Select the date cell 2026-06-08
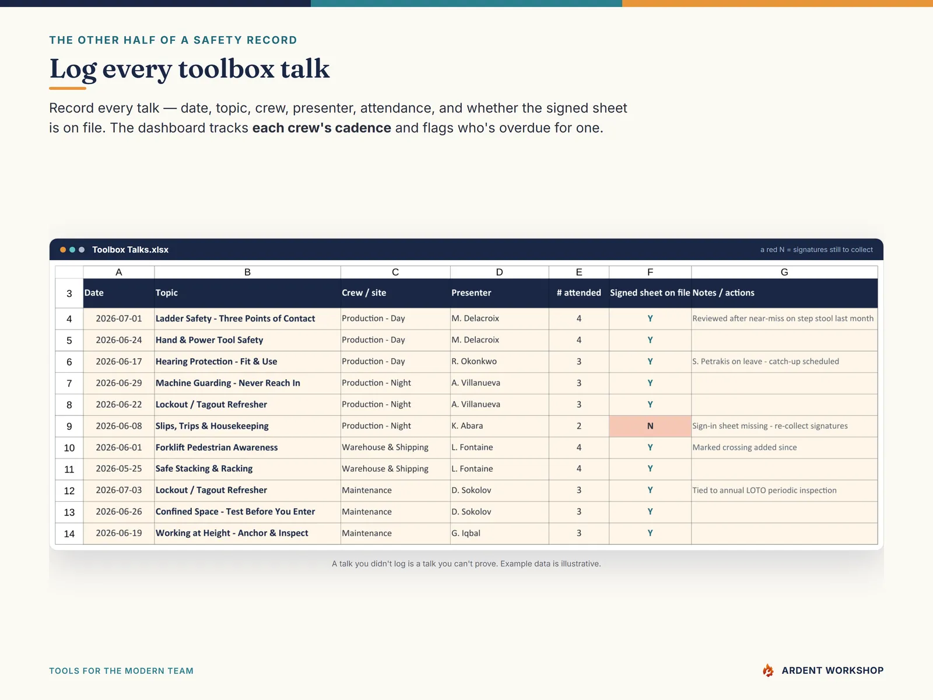This screenshot has width=933, height=700. 119,426
